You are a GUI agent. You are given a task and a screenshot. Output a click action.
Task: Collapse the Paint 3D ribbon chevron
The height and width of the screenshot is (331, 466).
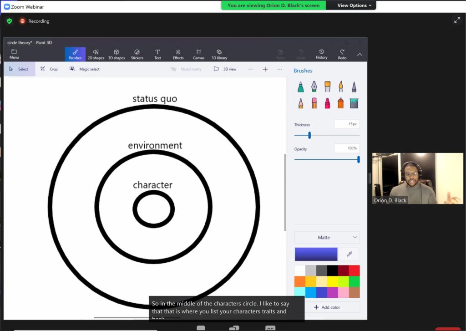(360, 55)
